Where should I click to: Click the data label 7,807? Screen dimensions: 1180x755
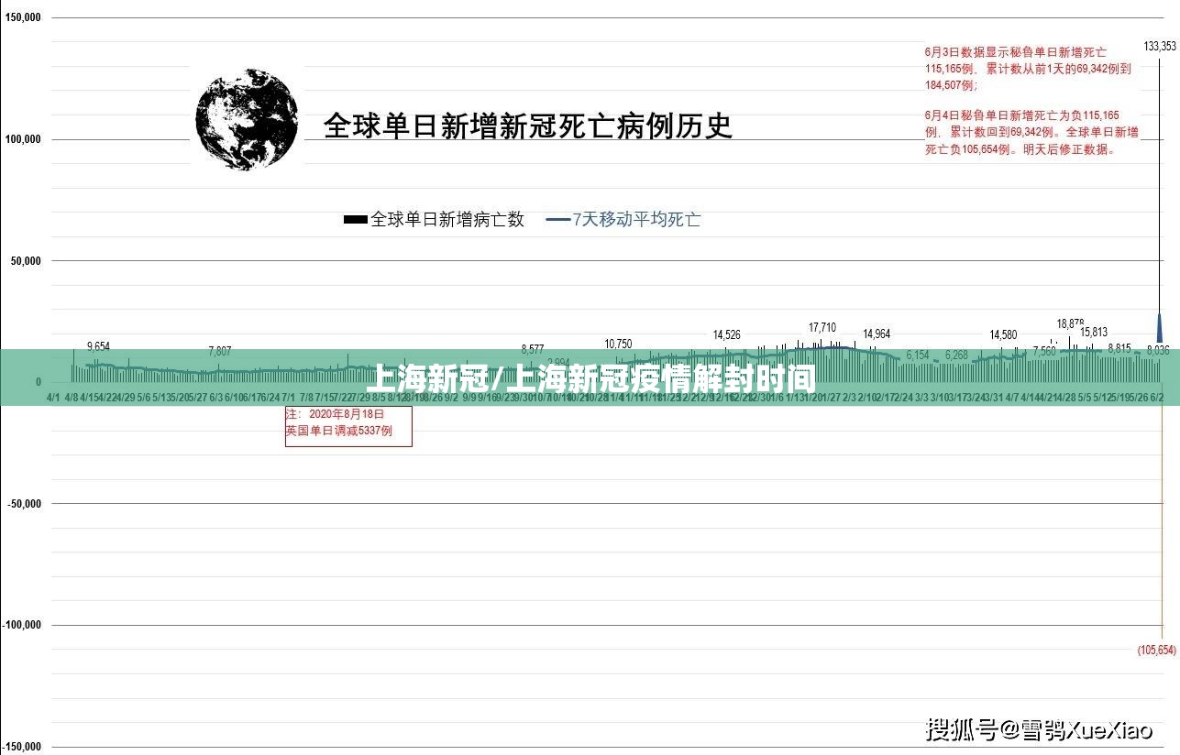pyautogui.click(x=220, y=351)
